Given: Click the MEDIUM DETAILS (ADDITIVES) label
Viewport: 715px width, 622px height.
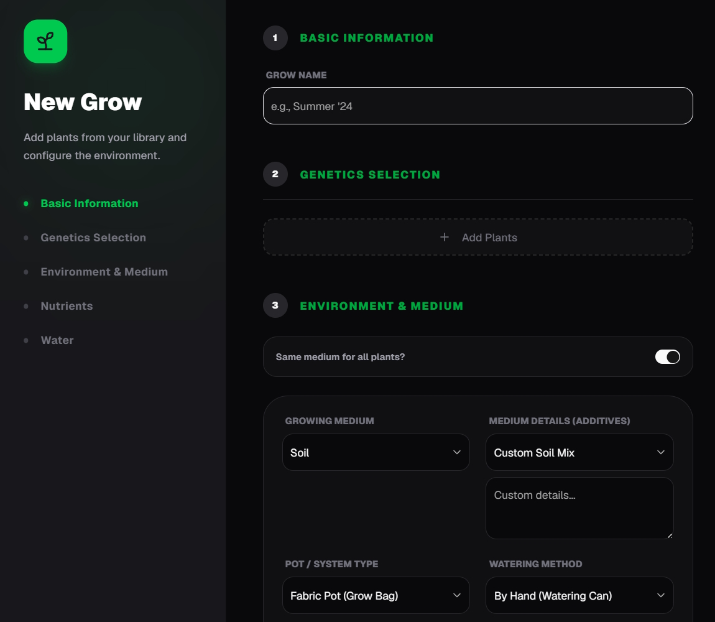Looking at the screenshot, I should click(560, 420).
